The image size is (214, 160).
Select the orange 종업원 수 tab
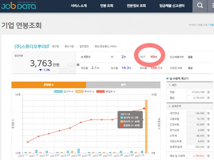pos(49,85)
